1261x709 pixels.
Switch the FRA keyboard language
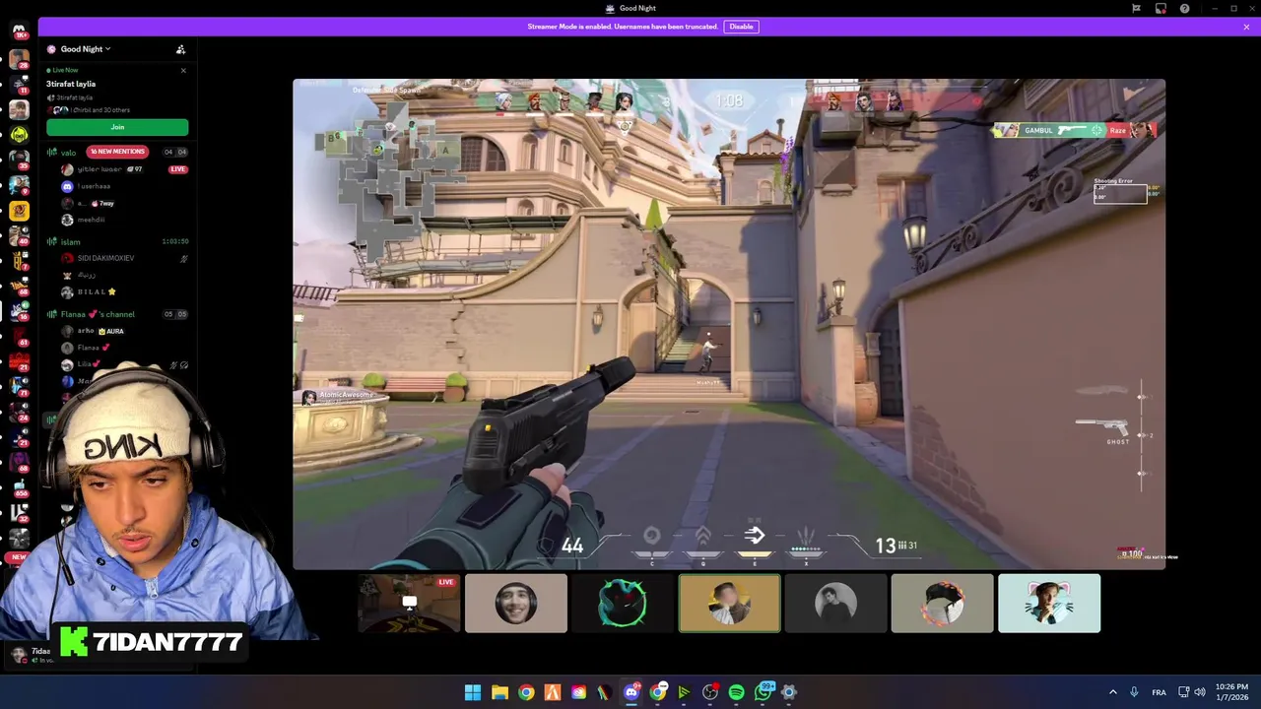[1159, 692]
